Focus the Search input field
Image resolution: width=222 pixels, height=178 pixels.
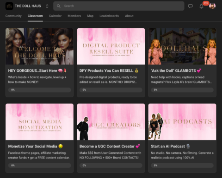[x=119, y=6]
